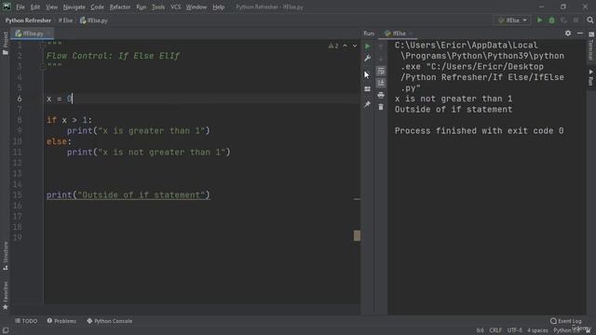Screen dimensions: 596x335
Task: Collapse docstring fold marker at line 1
Action: click(43, 45)
